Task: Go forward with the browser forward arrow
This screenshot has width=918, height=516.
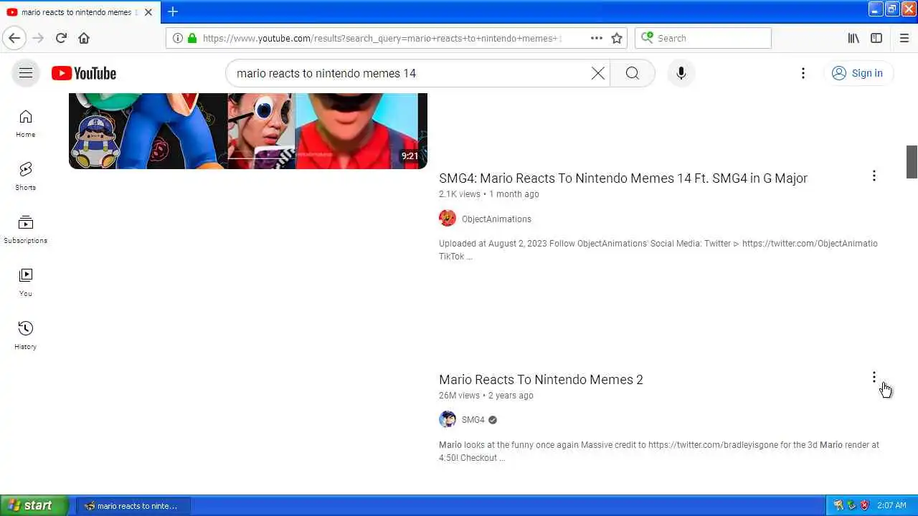Action: (38, 38)
